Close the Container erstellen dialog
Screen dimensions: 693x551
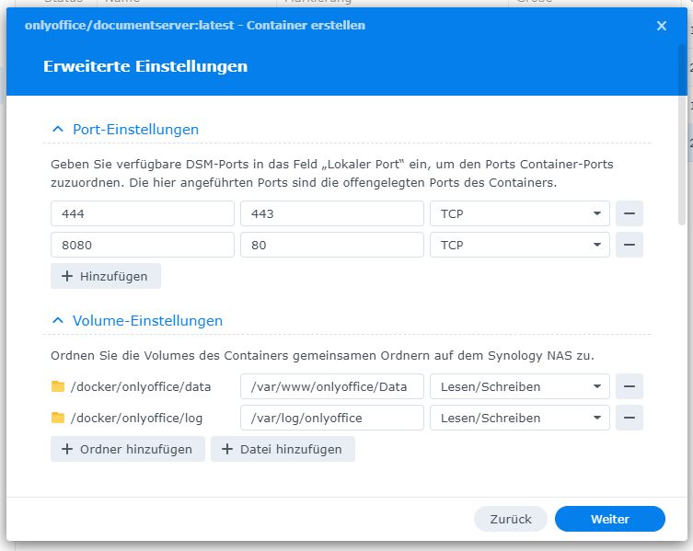point(662,26)
